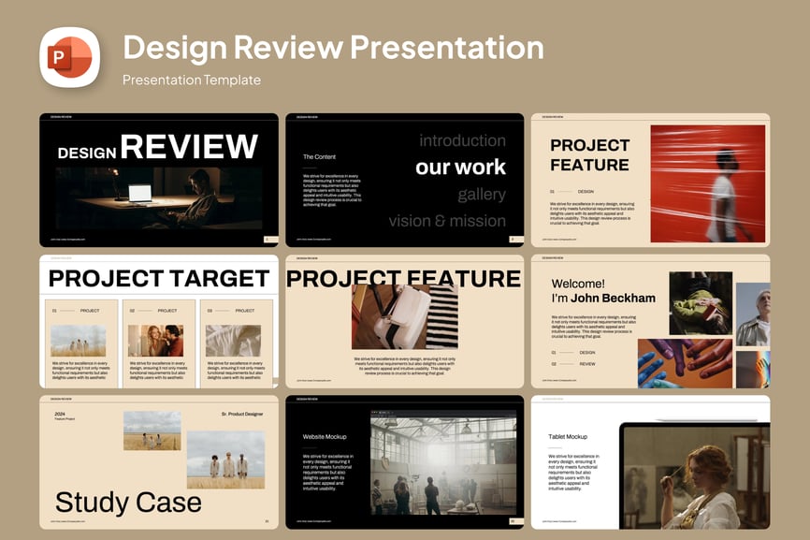Image resolution: width=810 pixels, height=540 pixels.
Task: Select "vision & mission" in the content list
Action: (447, 222)
